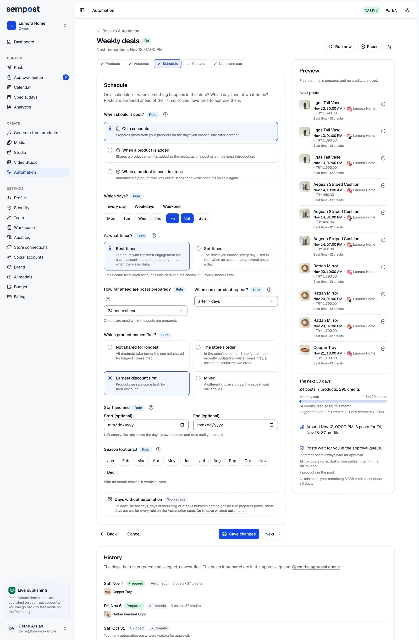Choose Set times option
419x640 pixels.
[235, 256]
